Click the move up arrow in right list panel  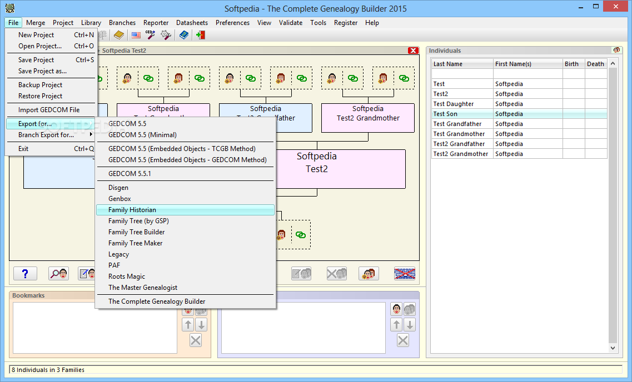pos(397,324)
